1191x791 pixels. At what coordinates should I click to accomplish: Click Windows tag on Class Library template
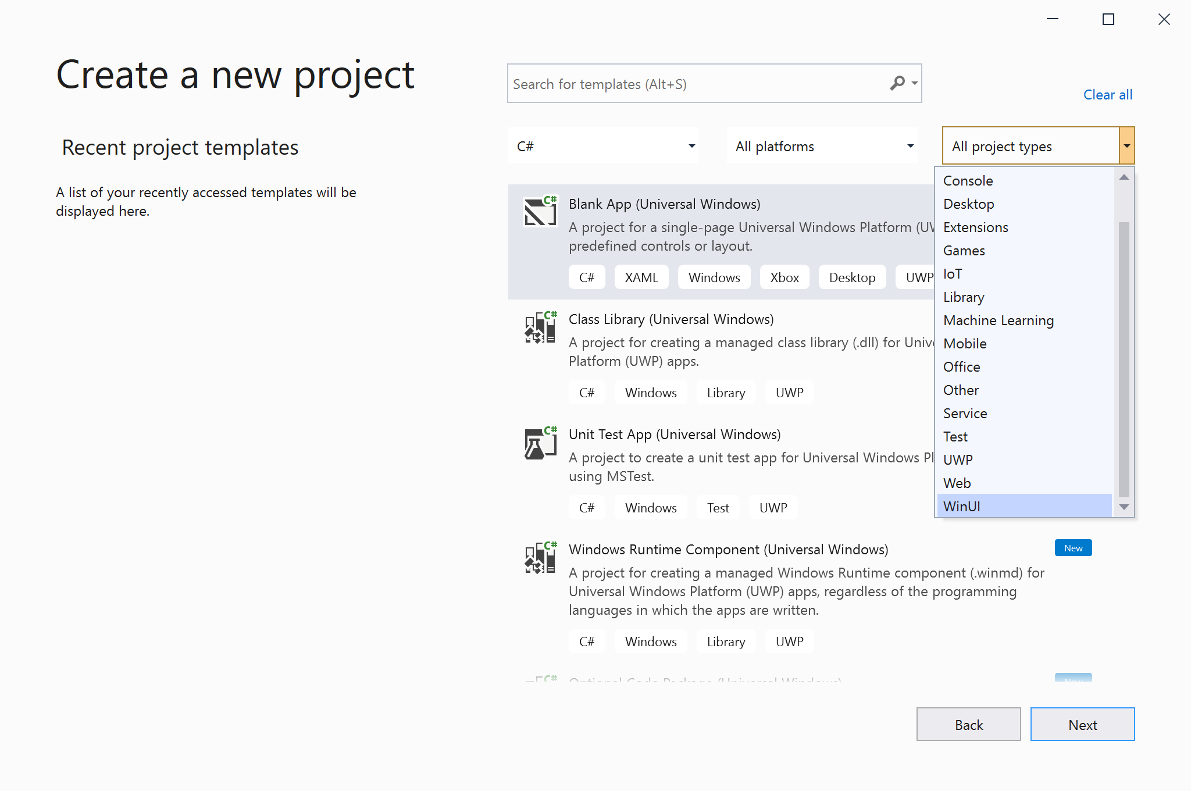[651, 393]
